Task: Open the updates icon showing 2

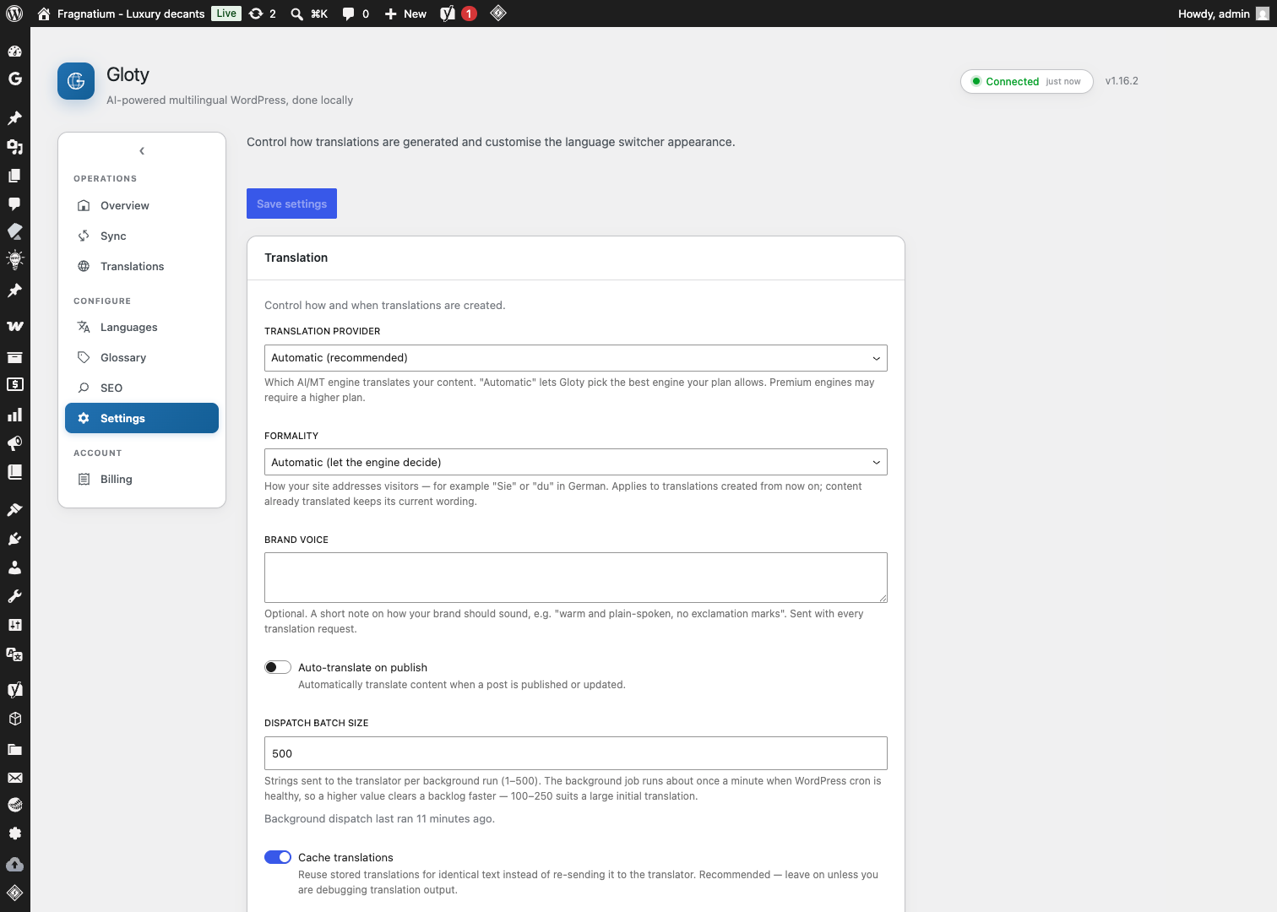Action: click(x=263, y=14)
